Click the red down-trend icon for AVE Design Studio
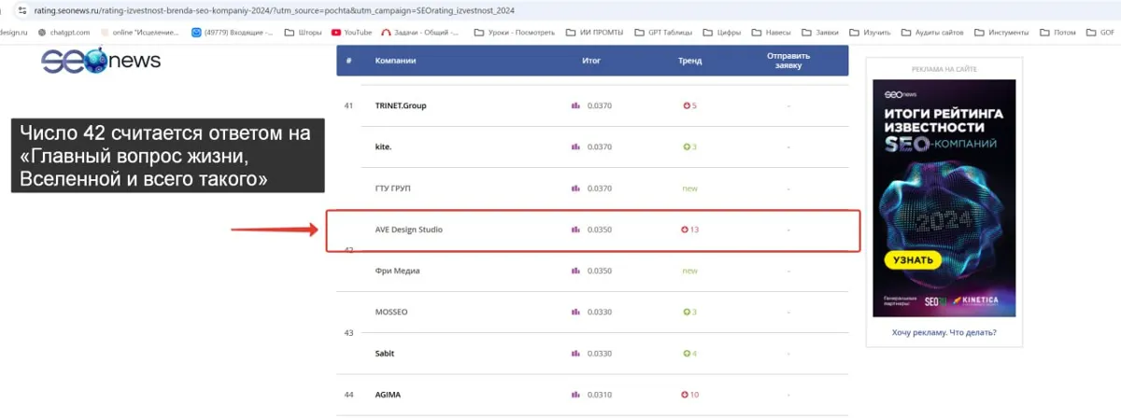This screenshot has width=1121, height=418. [685, 230]
